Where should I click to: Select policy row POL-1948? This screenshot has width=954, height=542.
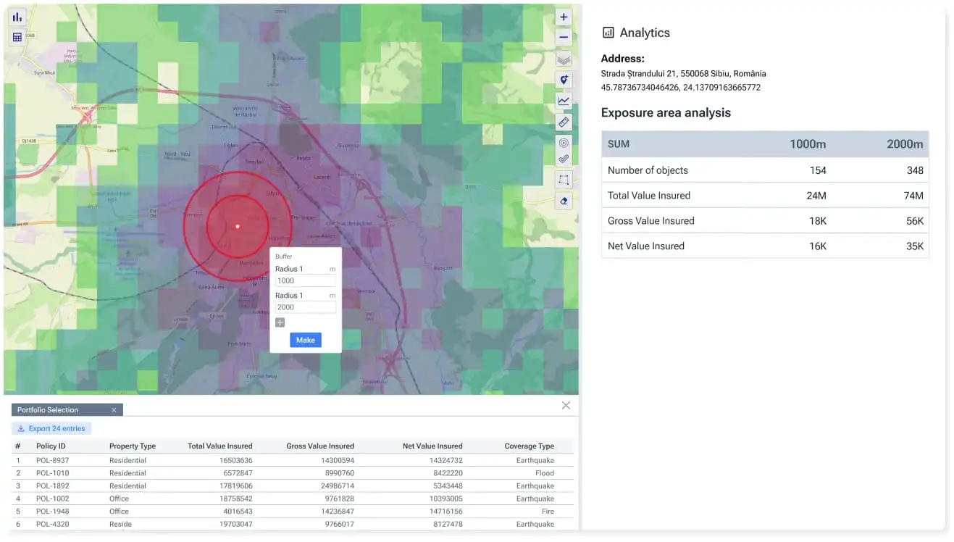(292, 511)
